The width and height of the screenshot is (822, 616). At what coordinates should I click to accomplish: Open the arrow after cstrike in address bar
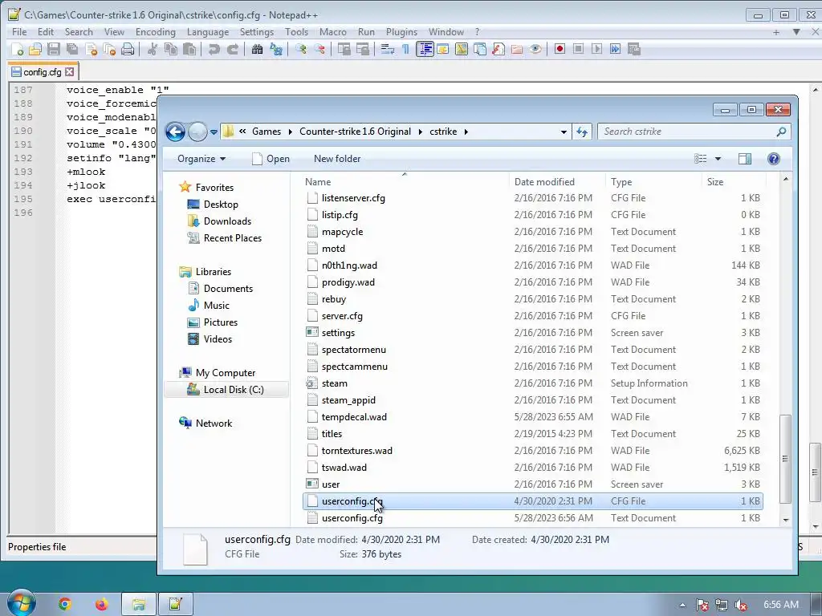[466, 132]
